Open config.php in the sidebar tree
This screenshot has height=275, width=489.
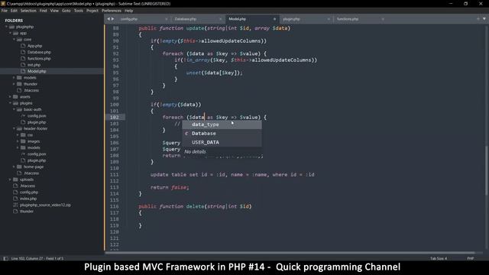point(29,192)
